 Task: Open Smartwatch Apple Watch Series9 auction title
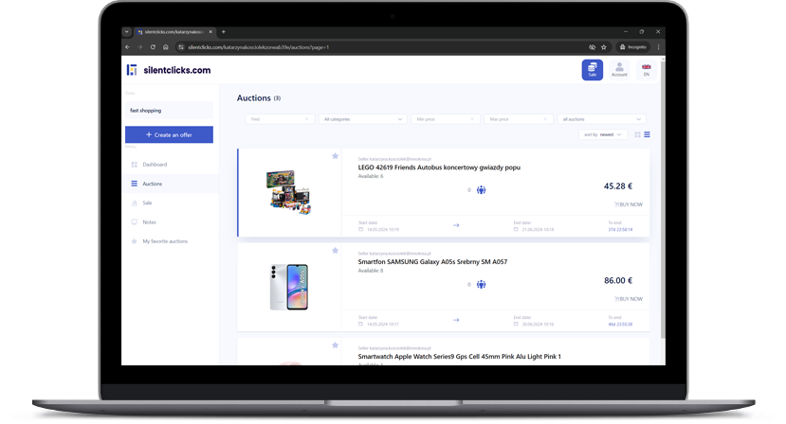[459, 357]
